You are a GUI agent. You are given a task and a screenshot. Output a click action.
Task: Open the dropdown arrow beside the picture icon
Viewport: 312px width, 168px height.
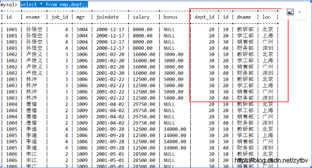(x=300, y=12)
